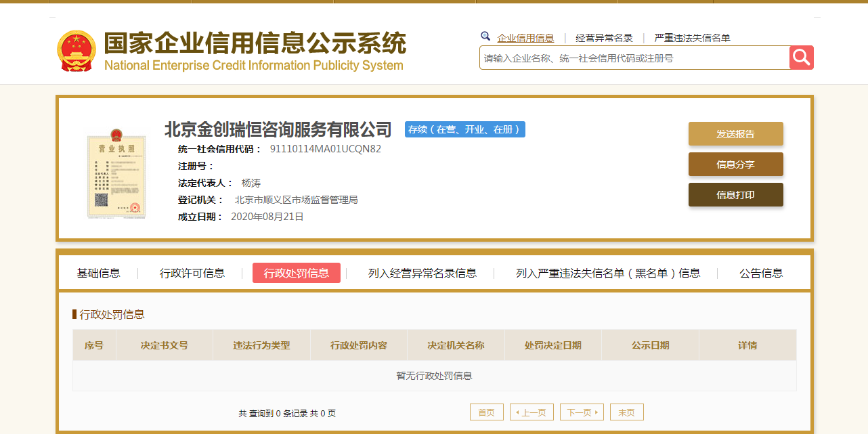The image size is (868, 434).
Task: Click the 国家企业信用信息公示系统 site title
Action: pos(255,43)
